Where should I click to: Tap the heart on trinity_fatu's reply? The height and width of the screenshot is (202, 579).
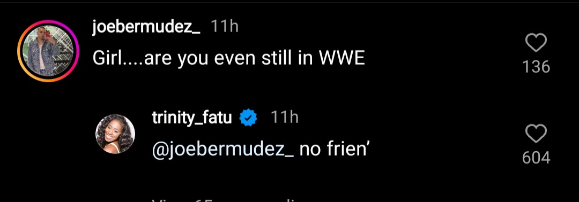536,134
